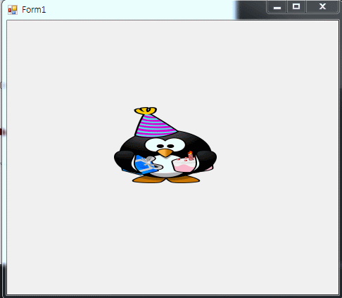The height and width of the screenshot is (298, 342).
Task: Click the penguin picture in Form1
Action: (165, 145)
